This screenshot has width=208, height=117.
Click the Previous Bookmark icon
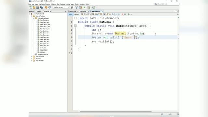[x=107, y=14]
